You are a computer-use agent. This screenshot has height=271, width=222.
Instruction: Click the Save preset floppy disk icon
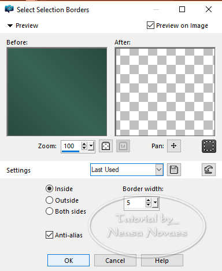tap(174, 170)
